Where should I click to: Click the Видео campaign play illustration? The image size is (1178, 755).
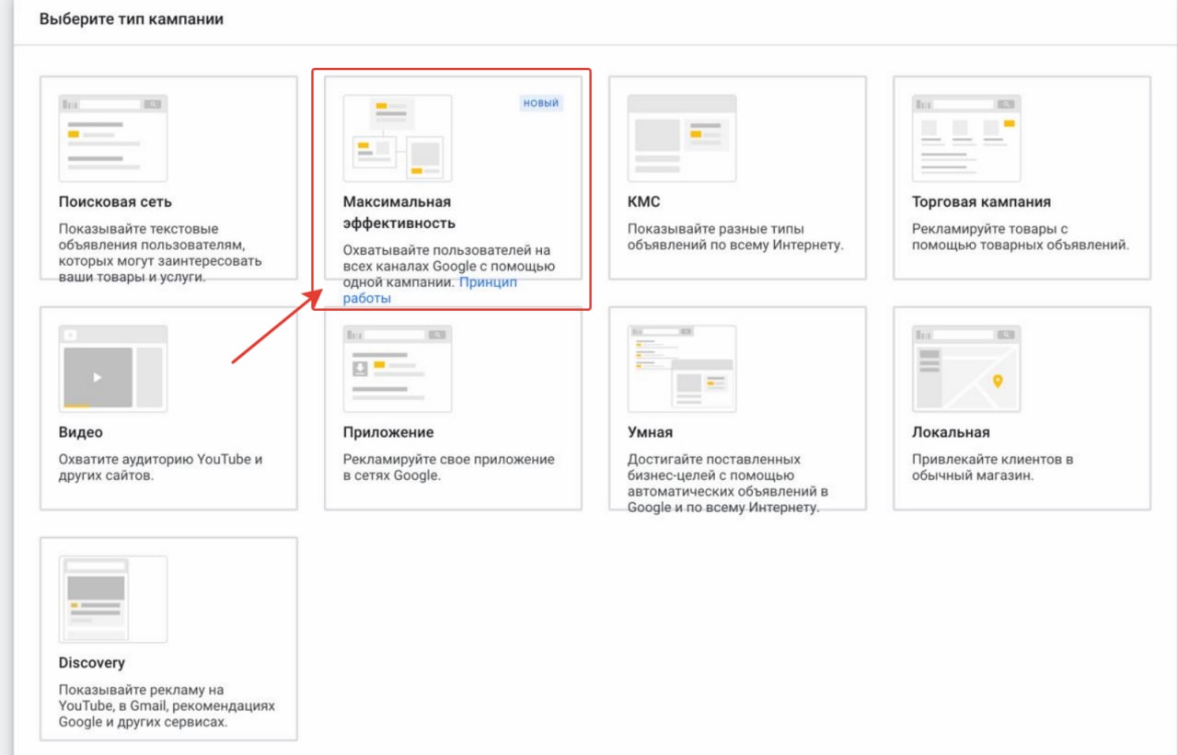pos(113,368)
